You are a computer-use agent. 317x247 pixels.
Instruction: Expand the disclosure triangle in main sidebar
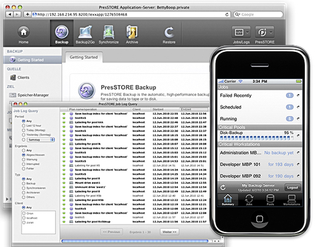[x=8, y=199]
